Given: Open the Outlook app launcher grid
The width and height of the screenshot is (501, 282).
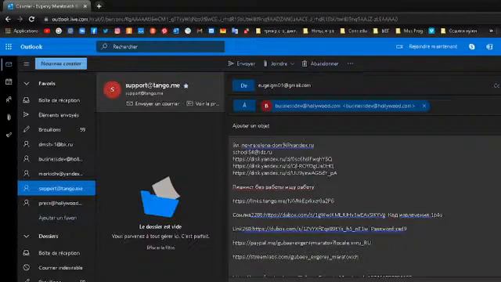Looking at the screenshot, I should (9, 47).
